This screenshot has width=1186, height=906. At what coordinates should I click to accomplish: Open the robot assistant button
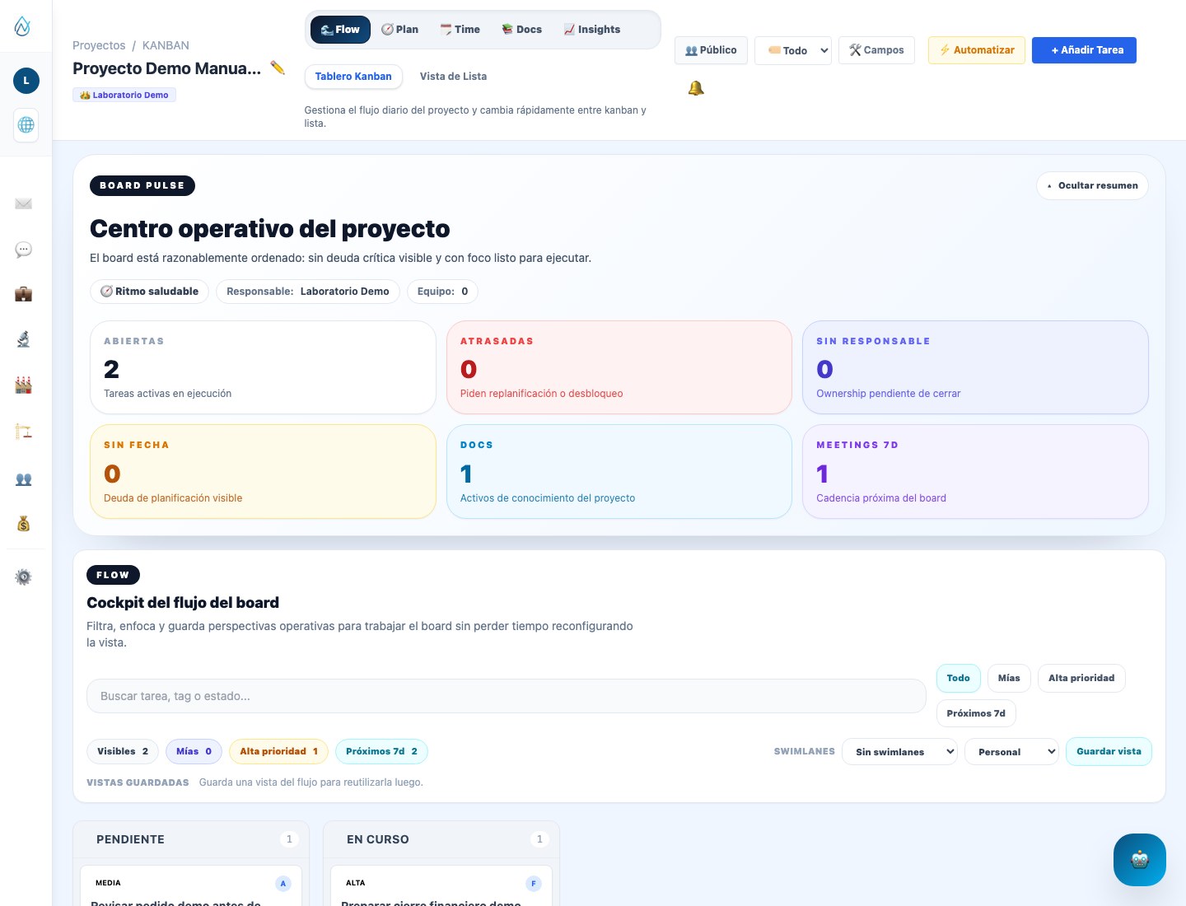1140,860
